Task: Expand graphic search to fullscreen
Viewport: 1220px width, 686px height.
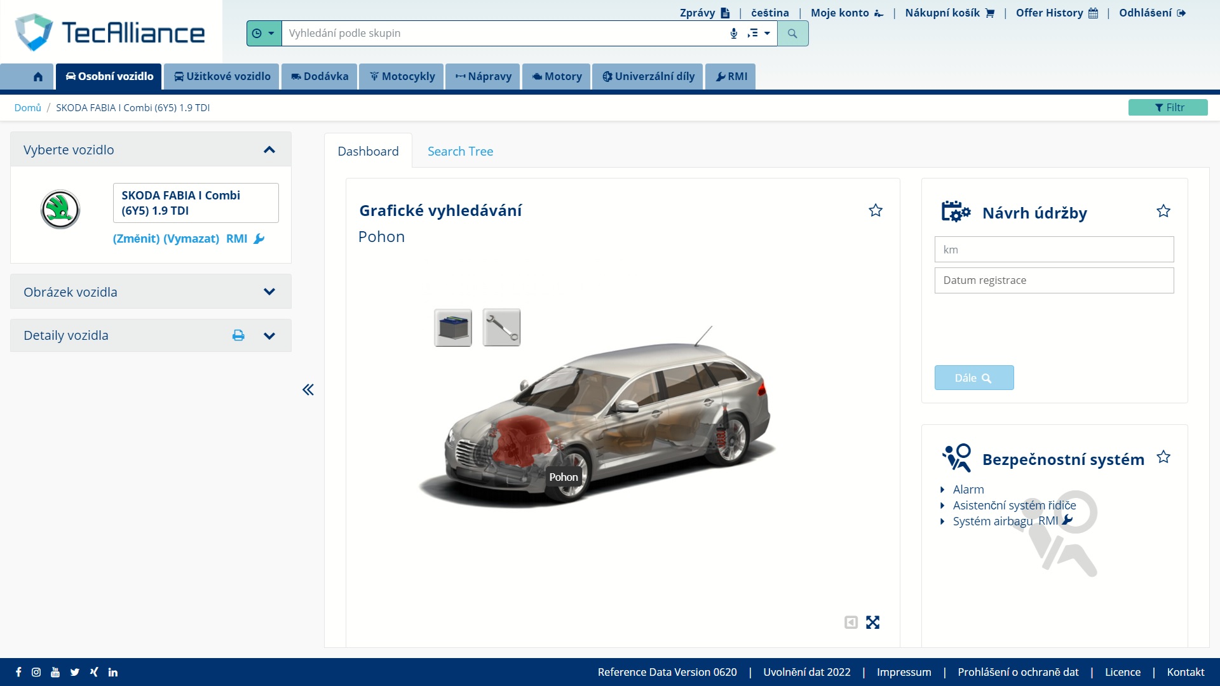Action: point(873,622)
